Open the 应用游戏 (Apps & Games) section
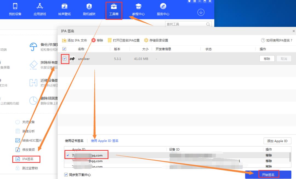The image size is (296, 179). (x=40, y=9)
